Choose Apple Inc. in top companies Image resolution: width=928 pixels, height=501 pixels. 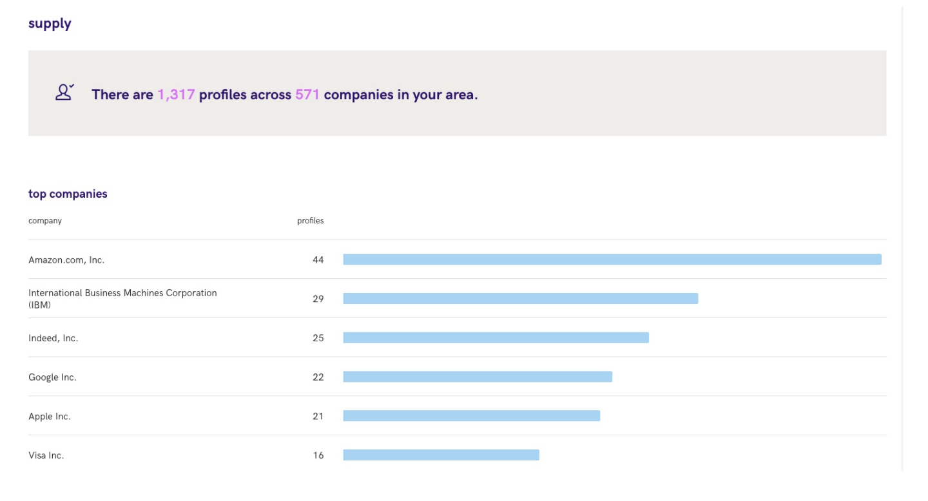click(x=50, y=417)
